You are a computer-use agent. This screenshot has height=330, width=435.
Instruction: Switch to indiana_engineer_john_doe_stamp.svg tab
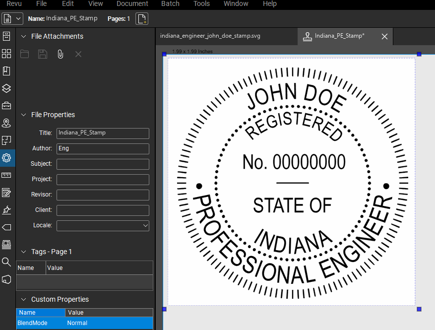210,36
